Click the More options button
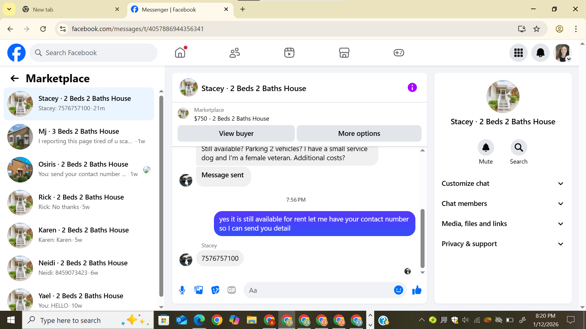Image resolution: width=586 pixels, height=329 pixels. pos(359,133)
